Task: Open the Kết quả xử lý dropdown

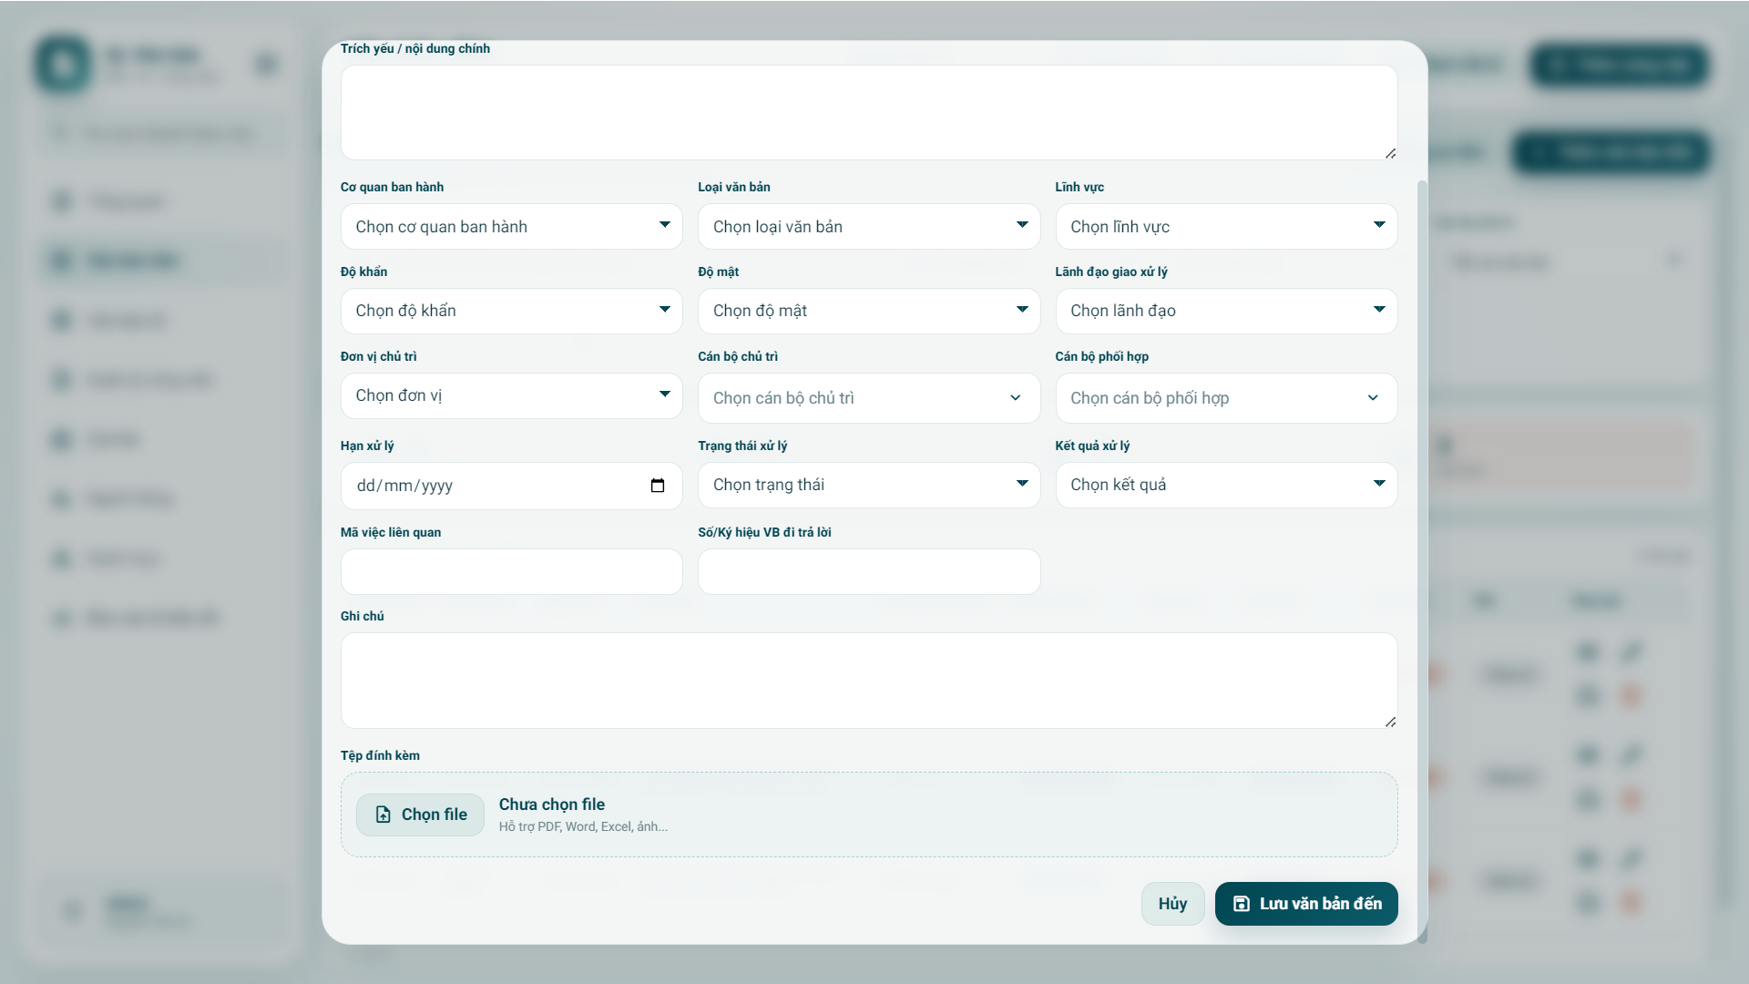Action: tap(1225, 485)
